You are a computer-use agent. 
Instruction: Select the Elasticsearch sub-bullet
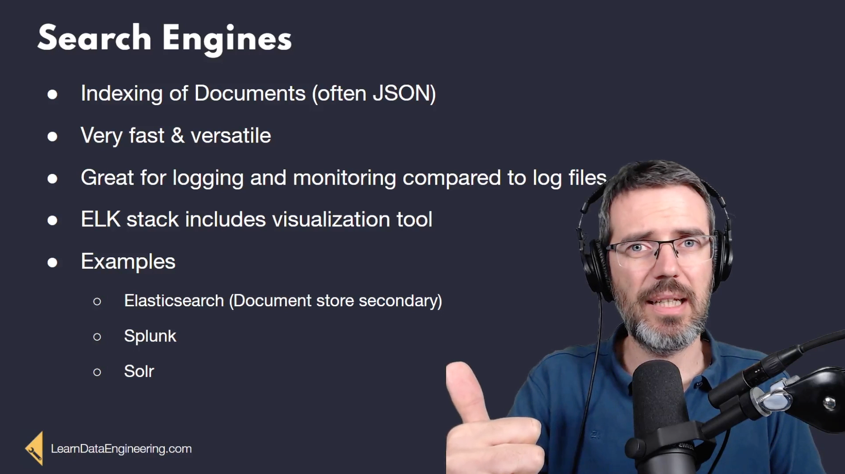tap(283, 301)
